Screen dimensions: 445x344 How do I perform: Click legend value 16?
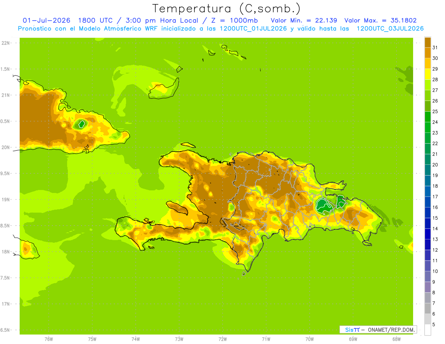pyautogui.click(x=435, y=207)
